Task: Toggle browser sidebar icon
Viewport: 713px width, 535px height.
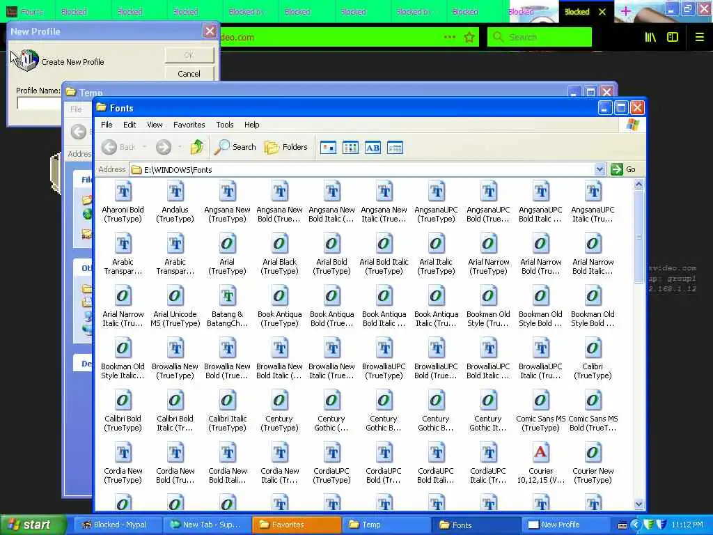Action: click(673, 38)
